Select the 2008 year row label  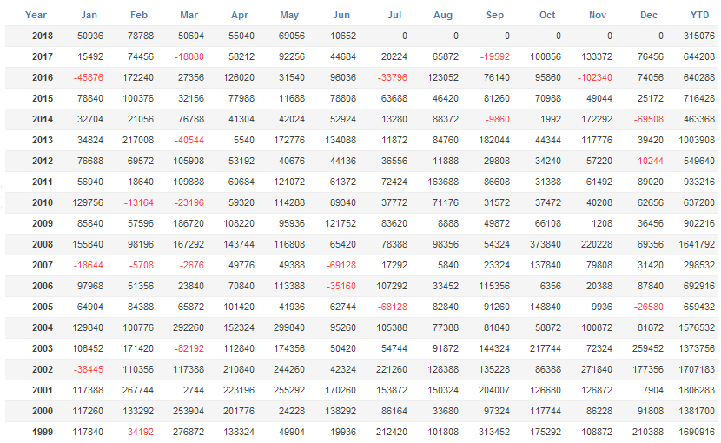[43, 244]
